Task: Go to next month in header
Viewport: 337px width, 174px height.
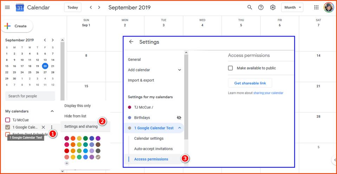Action: click(x=99, y=7)
